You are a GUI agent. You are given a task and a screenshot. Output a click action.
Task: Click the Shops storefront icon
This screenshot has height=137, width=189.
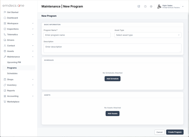tap(5, 79)
